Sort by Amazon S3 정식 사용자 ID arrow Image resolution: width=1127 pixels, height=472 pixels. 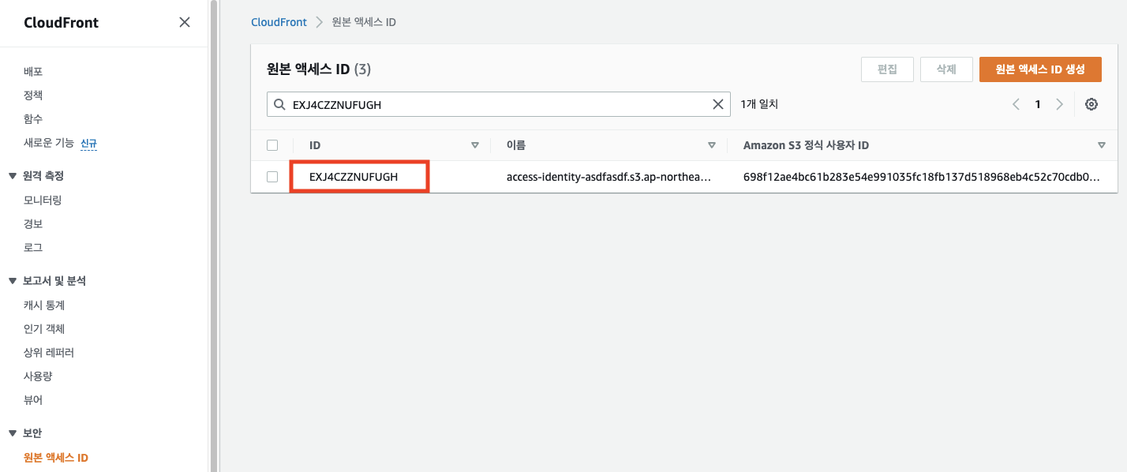pyautogui.click(x=1102, y=145)
